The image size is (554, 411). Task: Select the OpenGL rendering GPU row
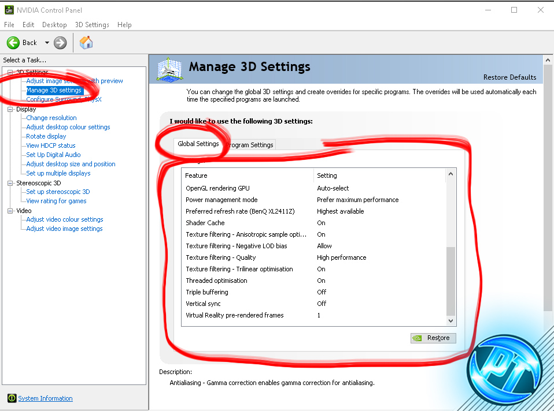(x=314, y=188)
